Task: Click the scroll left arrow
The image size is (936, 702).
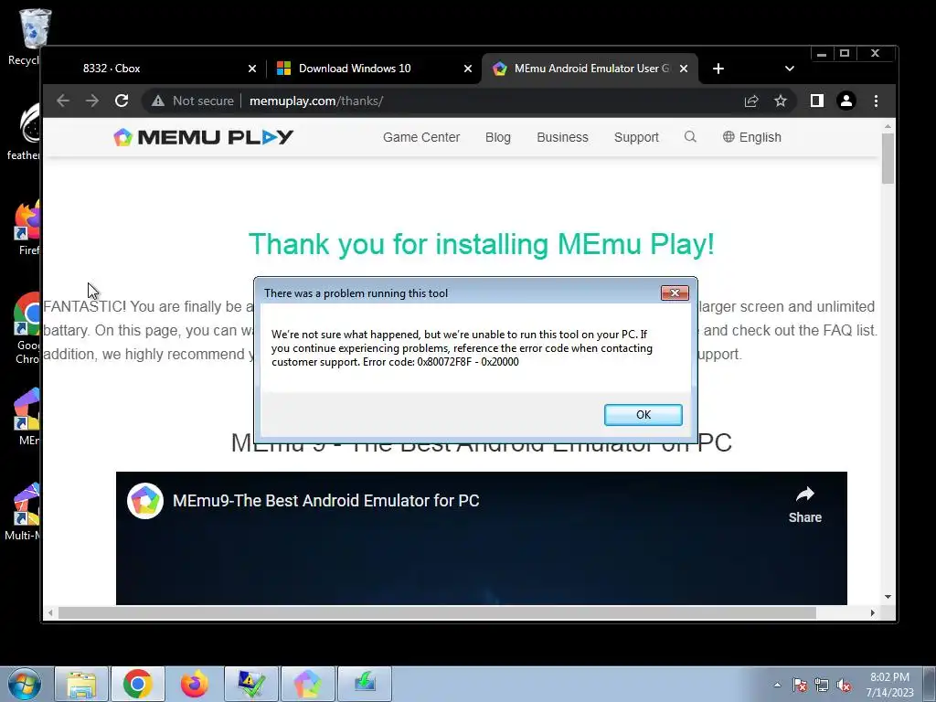Action: tap(50, 613)
